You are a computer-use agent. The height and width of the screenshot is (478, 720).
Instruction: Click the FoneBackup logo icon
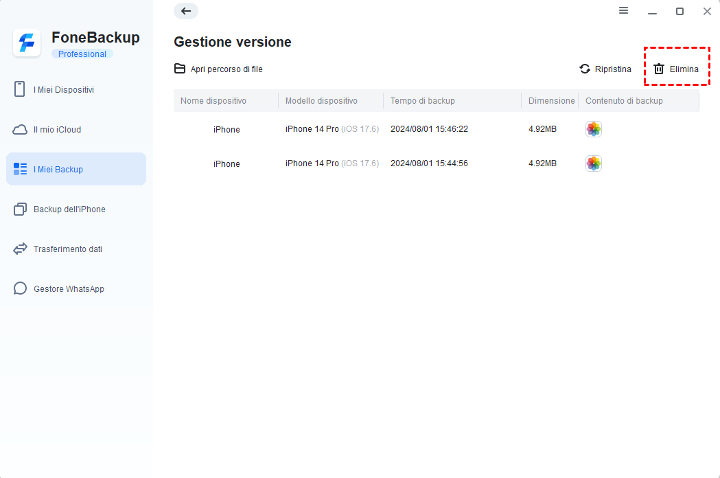(27, 43)
